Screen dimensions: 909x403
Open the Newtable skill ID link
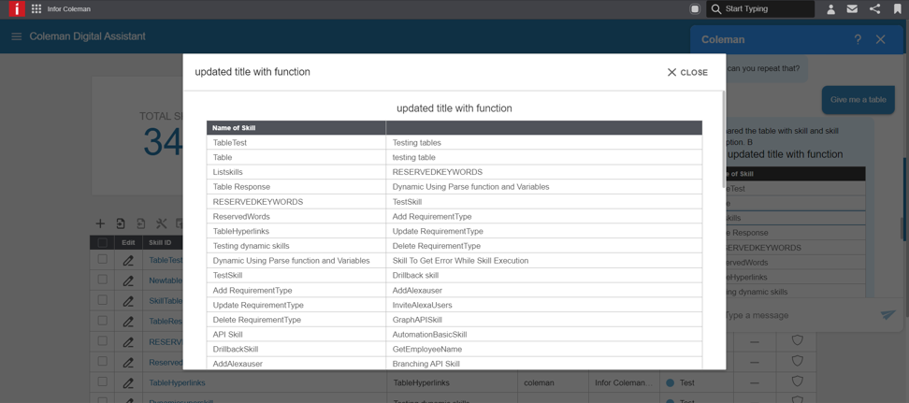click(x=166, y=281)
